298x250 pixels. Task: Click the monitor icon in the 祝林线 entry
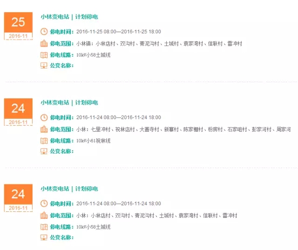coord(44,151)
